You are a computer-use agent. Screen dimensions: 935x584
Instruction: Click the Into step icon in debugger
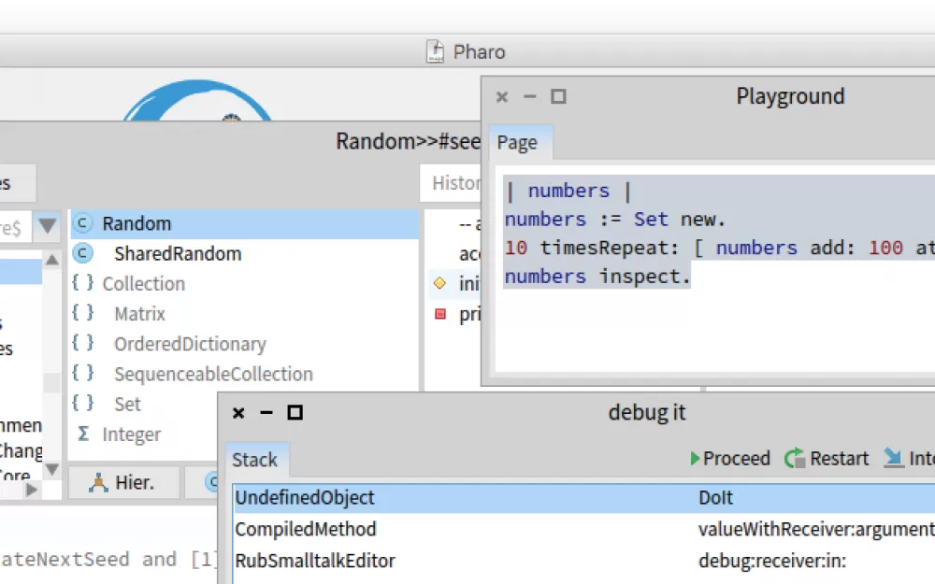(893, 458)
